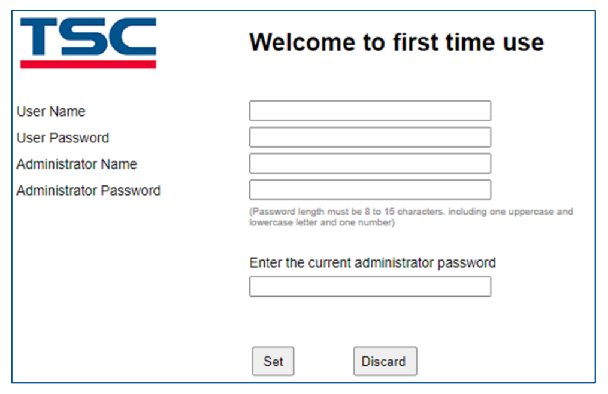The image size is (608, 394).
Task: Select the User Password text box
Action: click(x=370, y=138)
